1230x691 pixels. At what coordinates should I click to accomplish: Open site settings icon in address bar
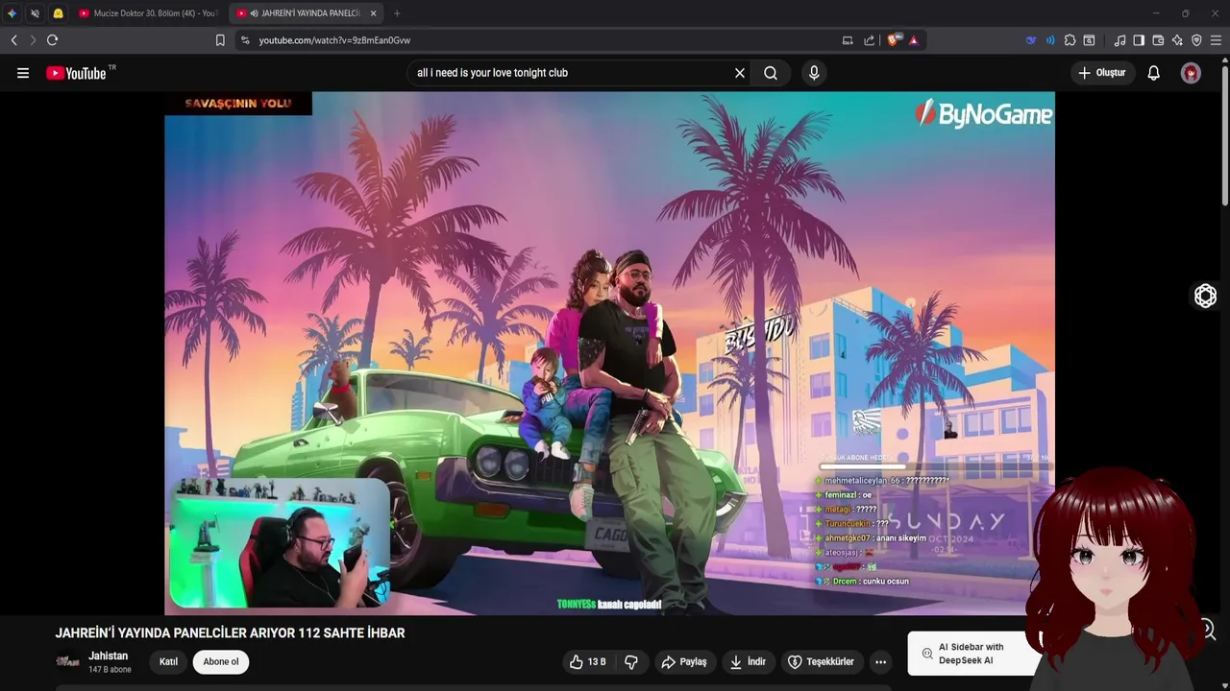[245, 40]
